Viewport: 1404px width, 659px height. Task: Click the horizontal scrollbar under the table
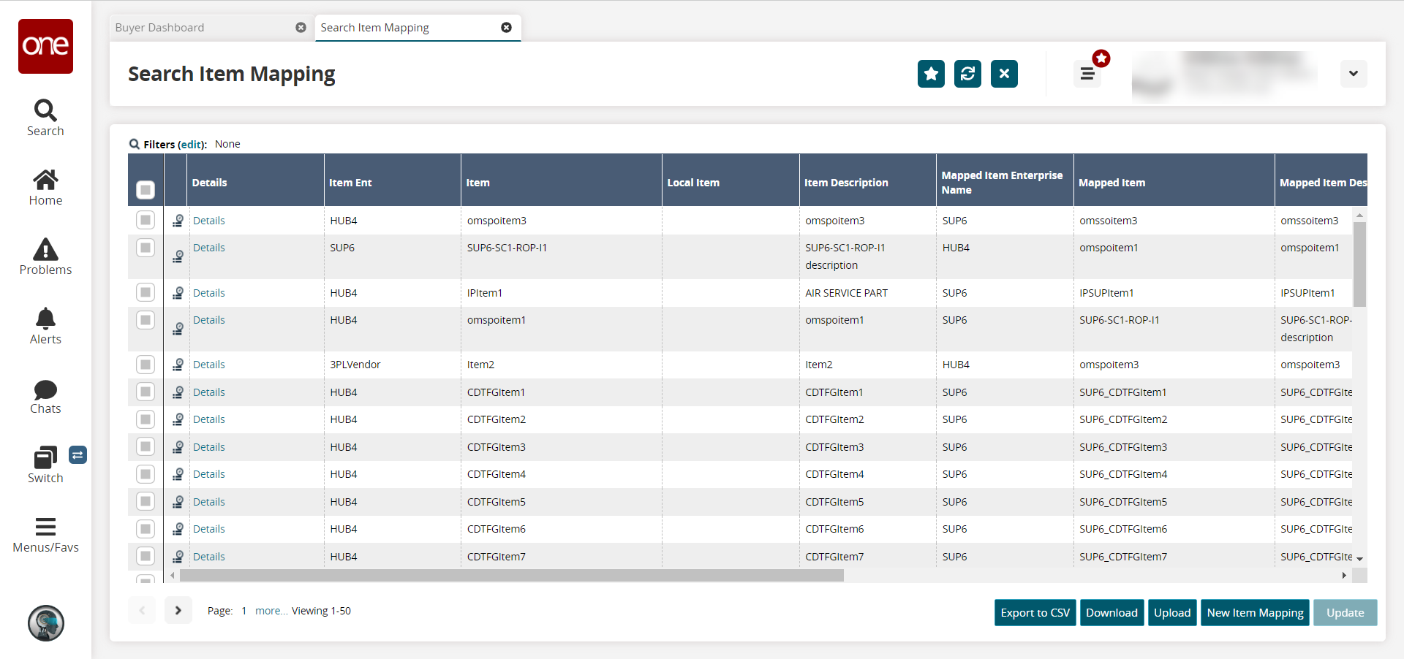pos(512,576)
